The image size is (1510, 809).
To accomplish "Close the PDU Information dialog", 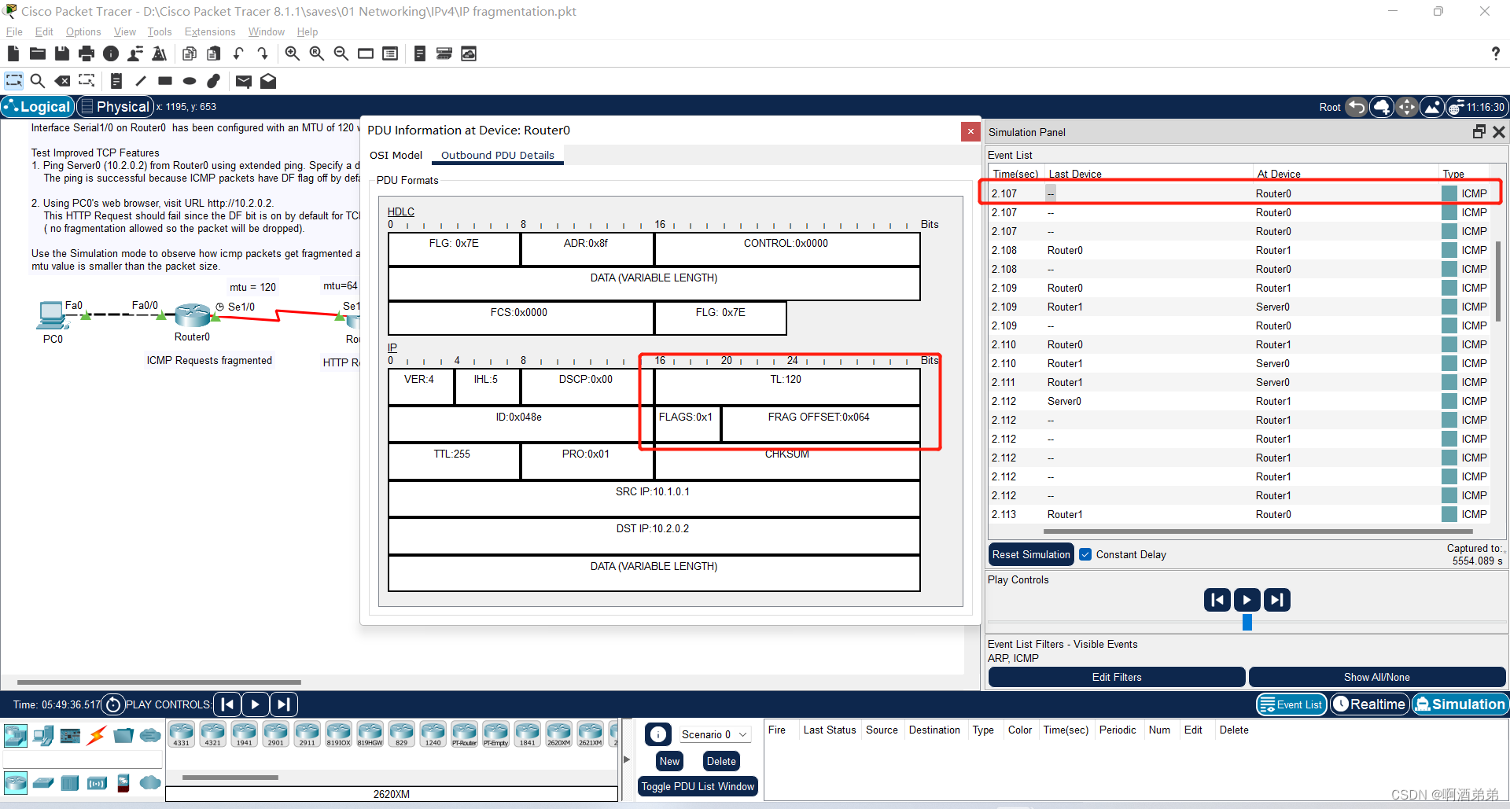I will [x=970, y=131].
